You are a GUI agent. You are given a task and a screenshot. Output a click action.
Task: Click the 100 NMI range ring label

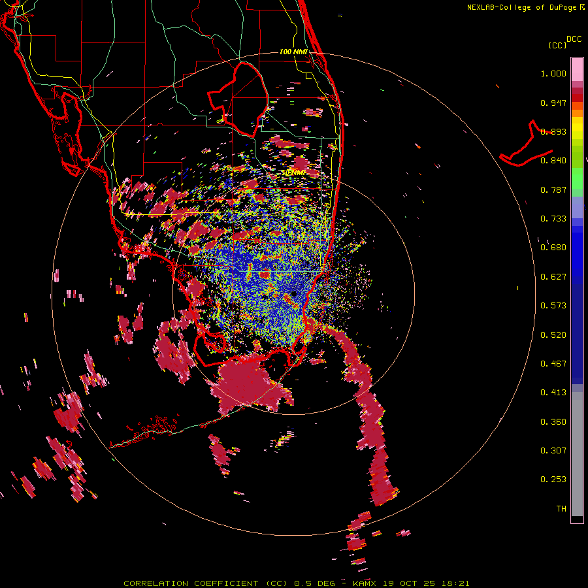293,52
